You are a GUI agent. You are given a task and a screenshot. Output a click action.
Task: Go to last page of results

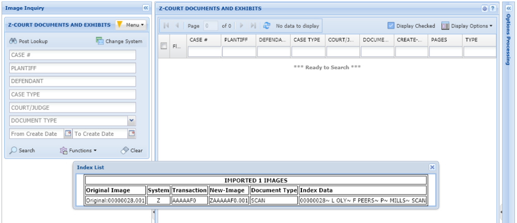click(253, 26)
